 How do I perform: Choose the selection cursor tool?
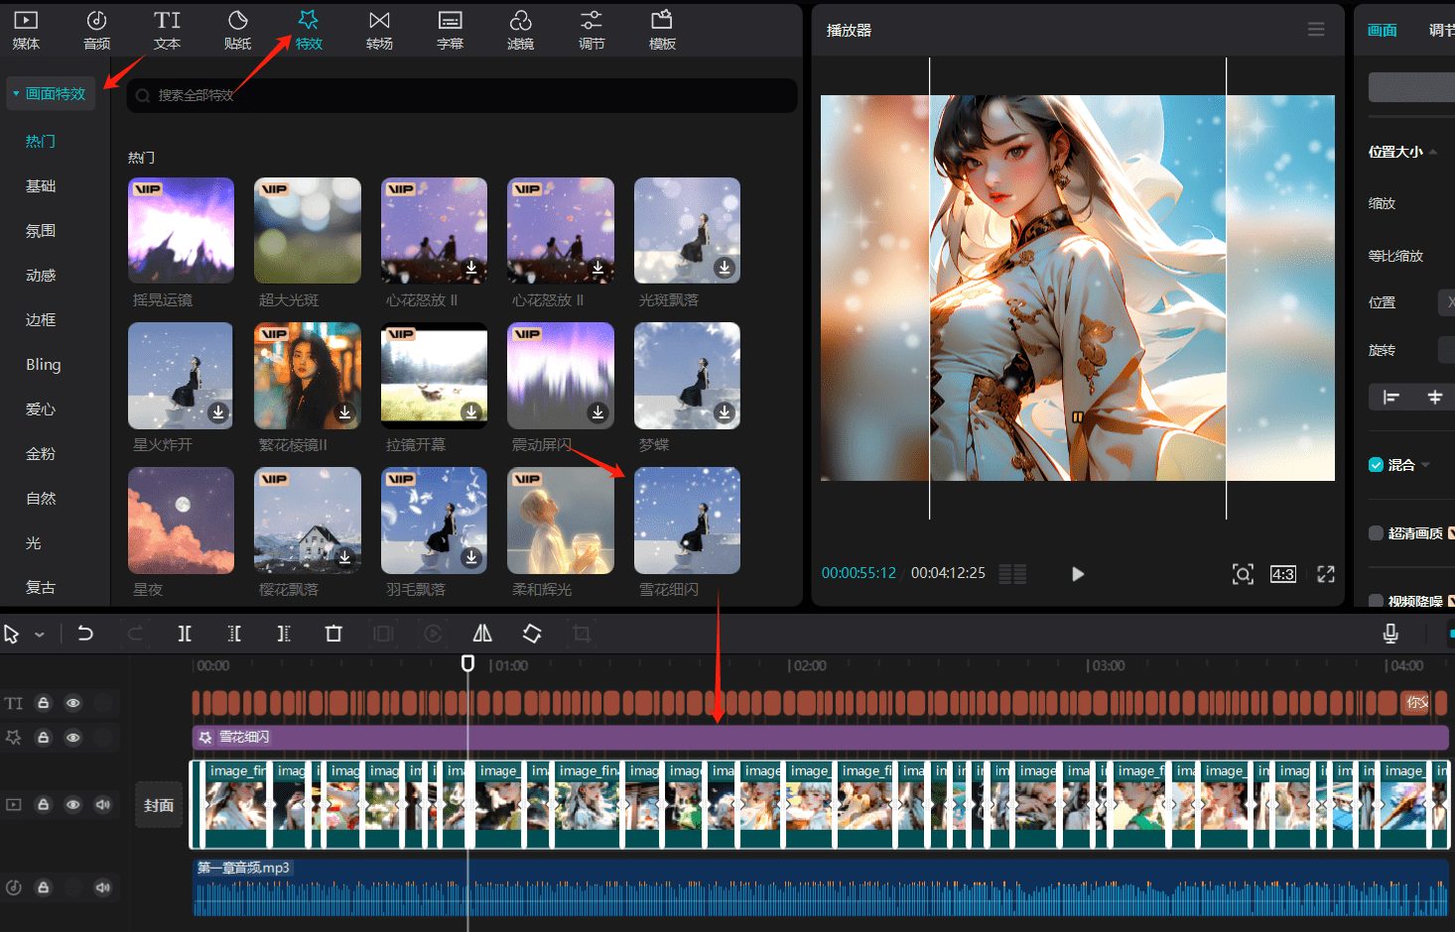12,634
